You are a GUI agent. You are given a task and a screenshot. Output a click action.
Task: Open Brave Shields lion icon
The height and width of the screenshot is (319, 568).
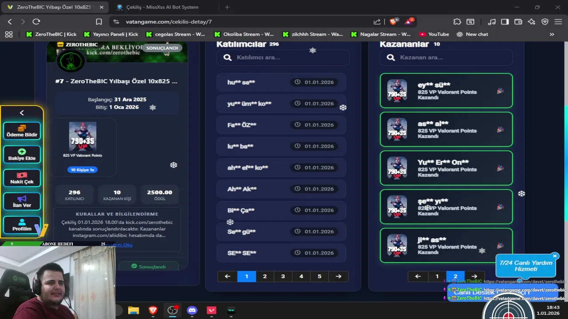(x=393, y=21)
